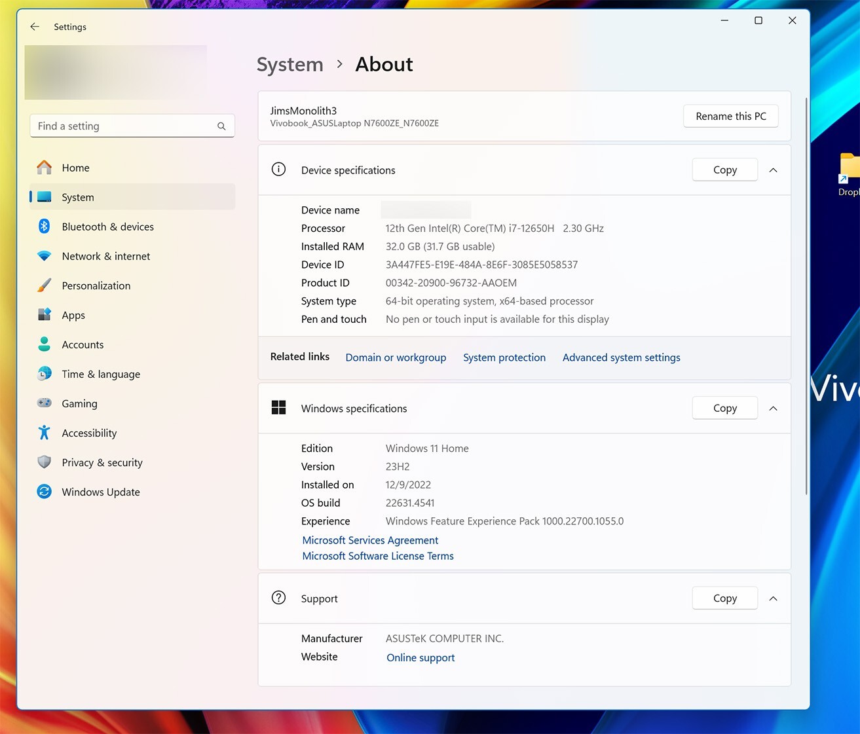The width and height of the screenshot is (860, 734).
Task: Click the search magnifier icon
Action: (x=221, y=126)
